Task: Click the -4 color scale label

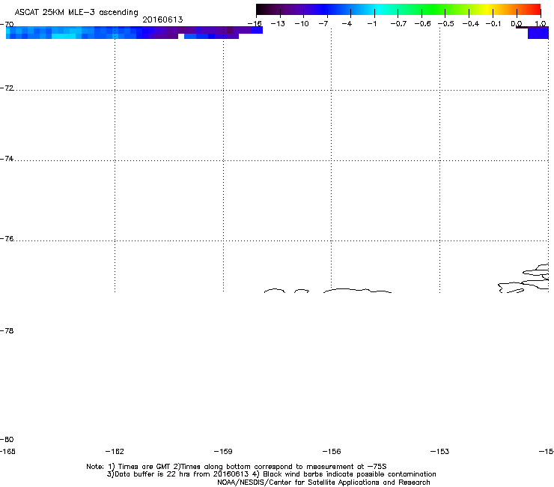Action: tap(347, 24)
